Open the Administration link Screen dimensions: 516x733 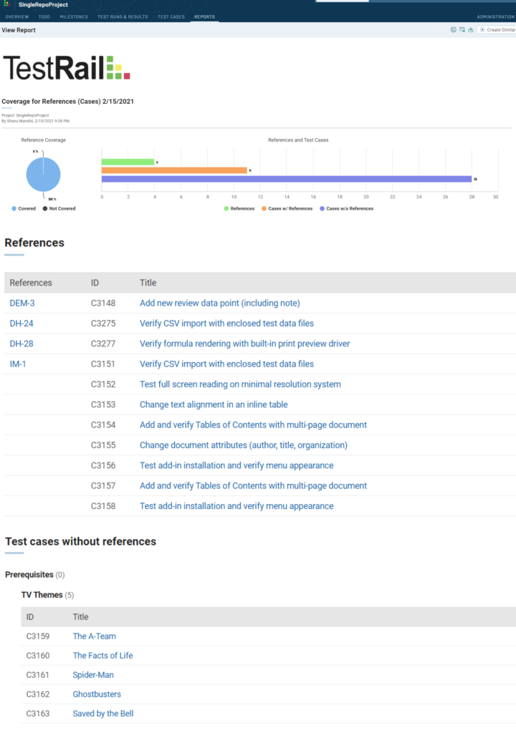495,17
